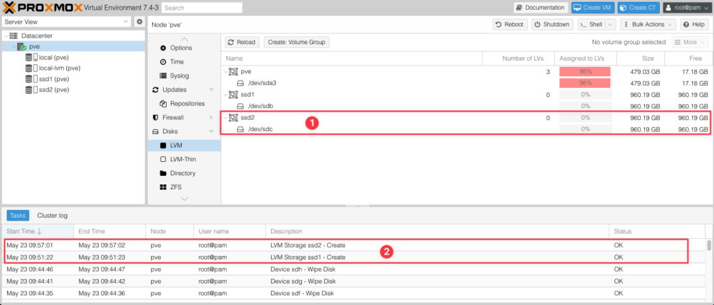Collapse the pve node in tree
The width and height of the screenshot is (714, 305).
tap(13, 47)
